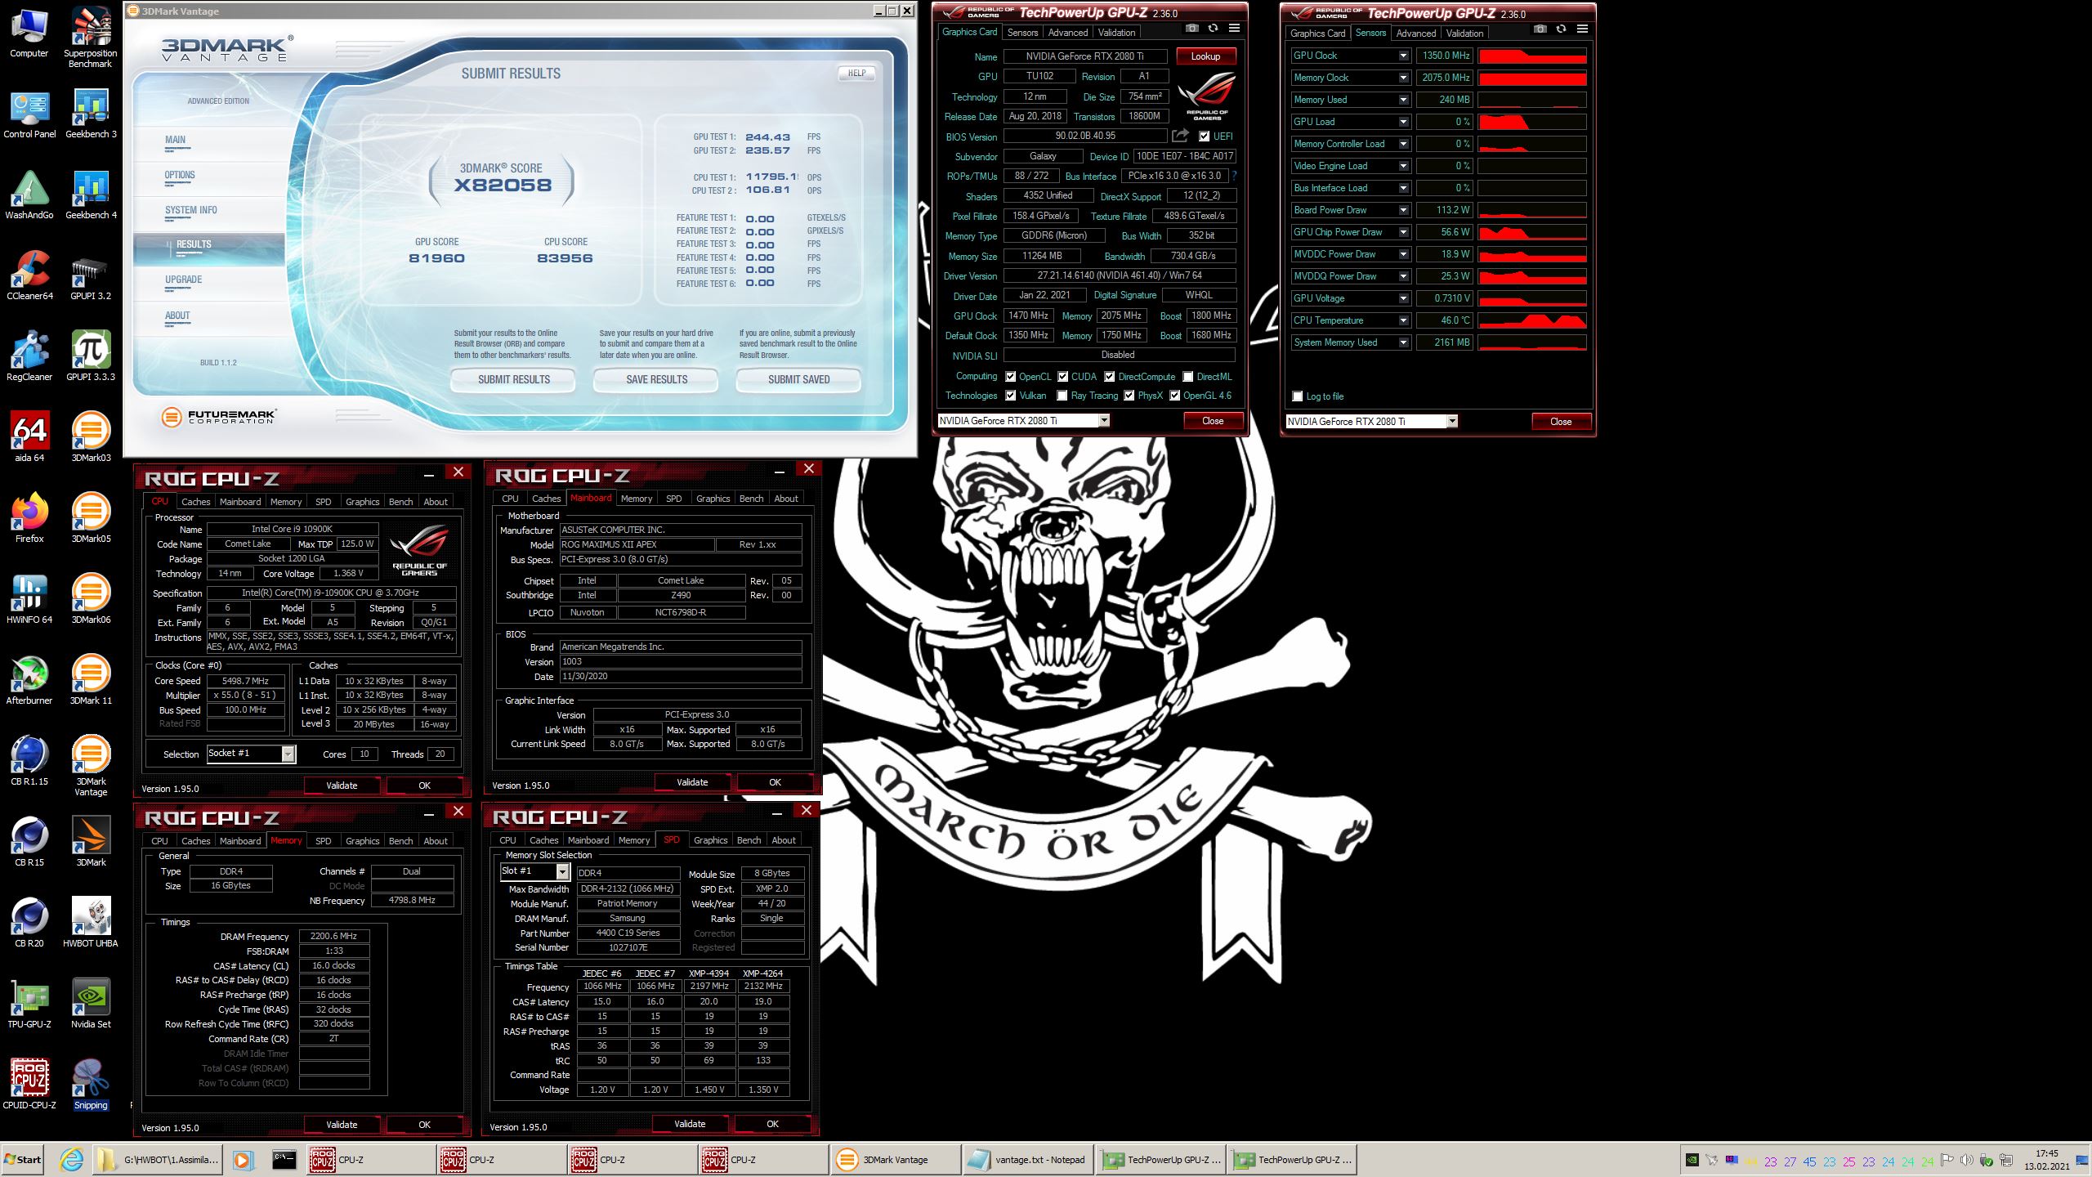Open GPU selector dropdown in Sensors window
This screenshot has width=2092, height=1177.
tap(1451, 421)
